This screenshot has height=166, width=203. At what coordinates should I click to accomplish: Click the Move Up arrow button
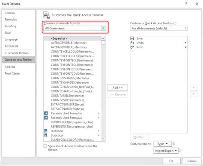click(194, 88)
